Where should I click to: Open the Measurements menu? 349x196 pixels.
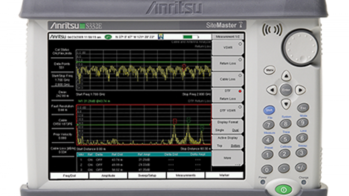click(186, 175)
